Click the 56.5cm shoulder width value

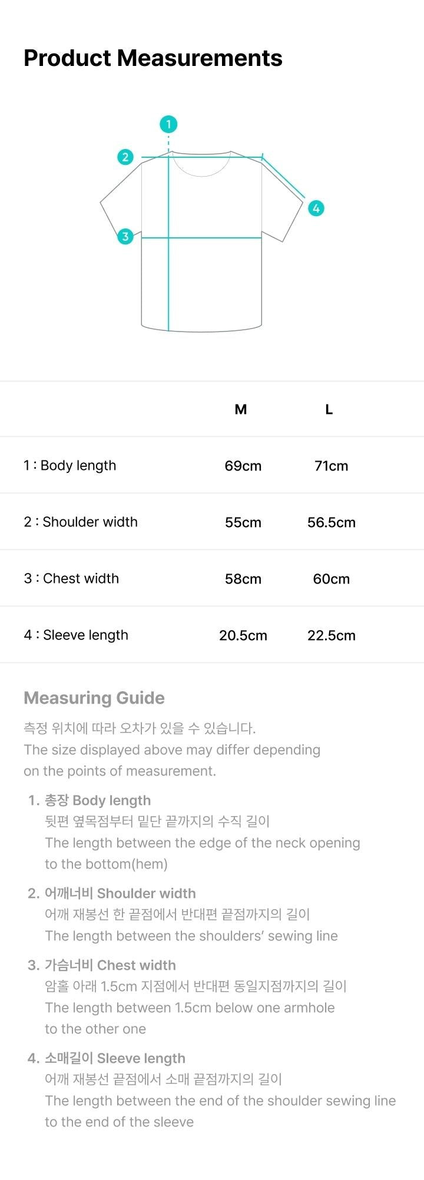click(x=332, y=522)
